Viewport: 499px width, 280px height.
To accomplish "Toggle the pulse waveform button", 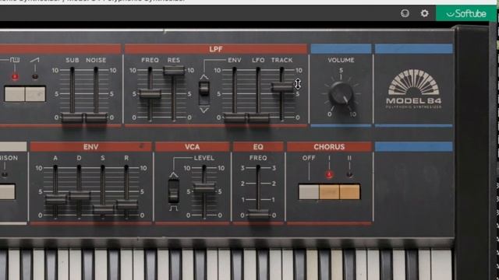I will [15, 93].
